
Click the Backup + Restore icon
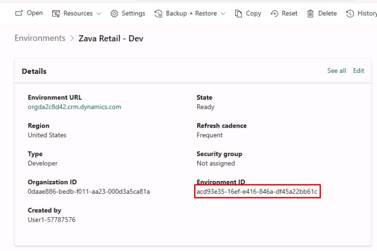point(158,13)
